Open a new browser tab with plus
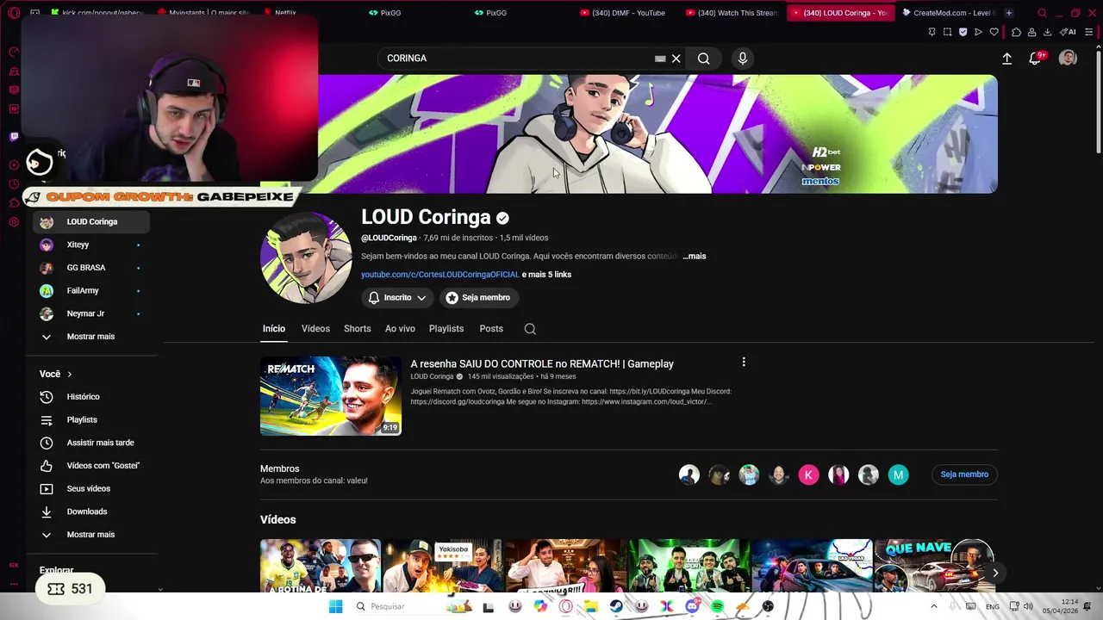Screen dimensions: 1103x620 point(1008,13)
